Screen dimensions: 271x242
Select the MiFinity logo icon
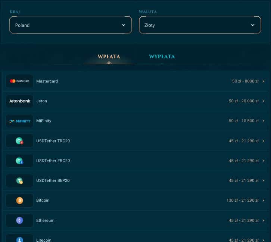pyautogui.click(x=19, y=121)
